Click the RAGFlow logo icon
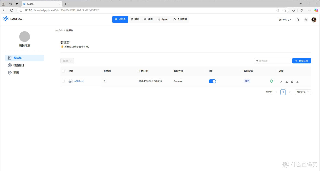Viewport: 320px width, 171px height. tap(6, 19)
